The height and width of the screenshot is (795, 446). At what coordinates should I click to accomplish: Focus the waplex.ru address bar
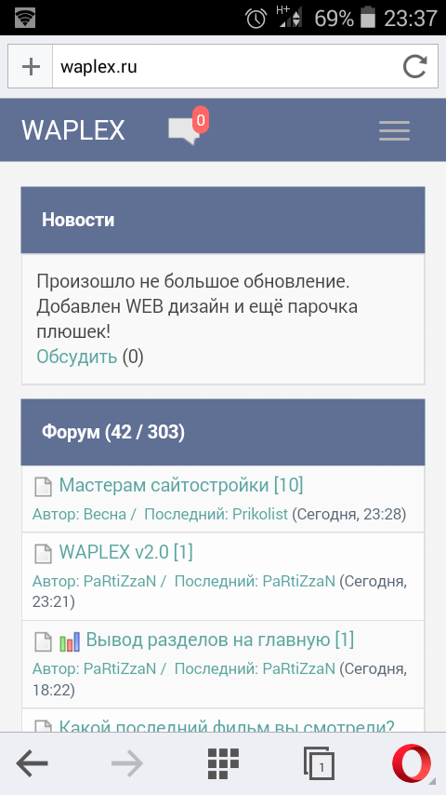click(x=223, y=66)
